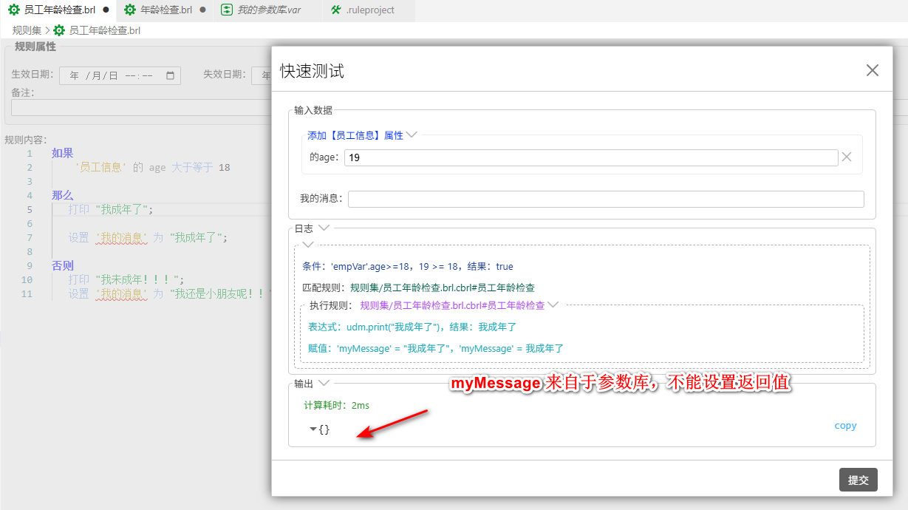This screenshot has height=510, width=908.
Task: Collapse the output JSON tree triangle
Action: 313,429
